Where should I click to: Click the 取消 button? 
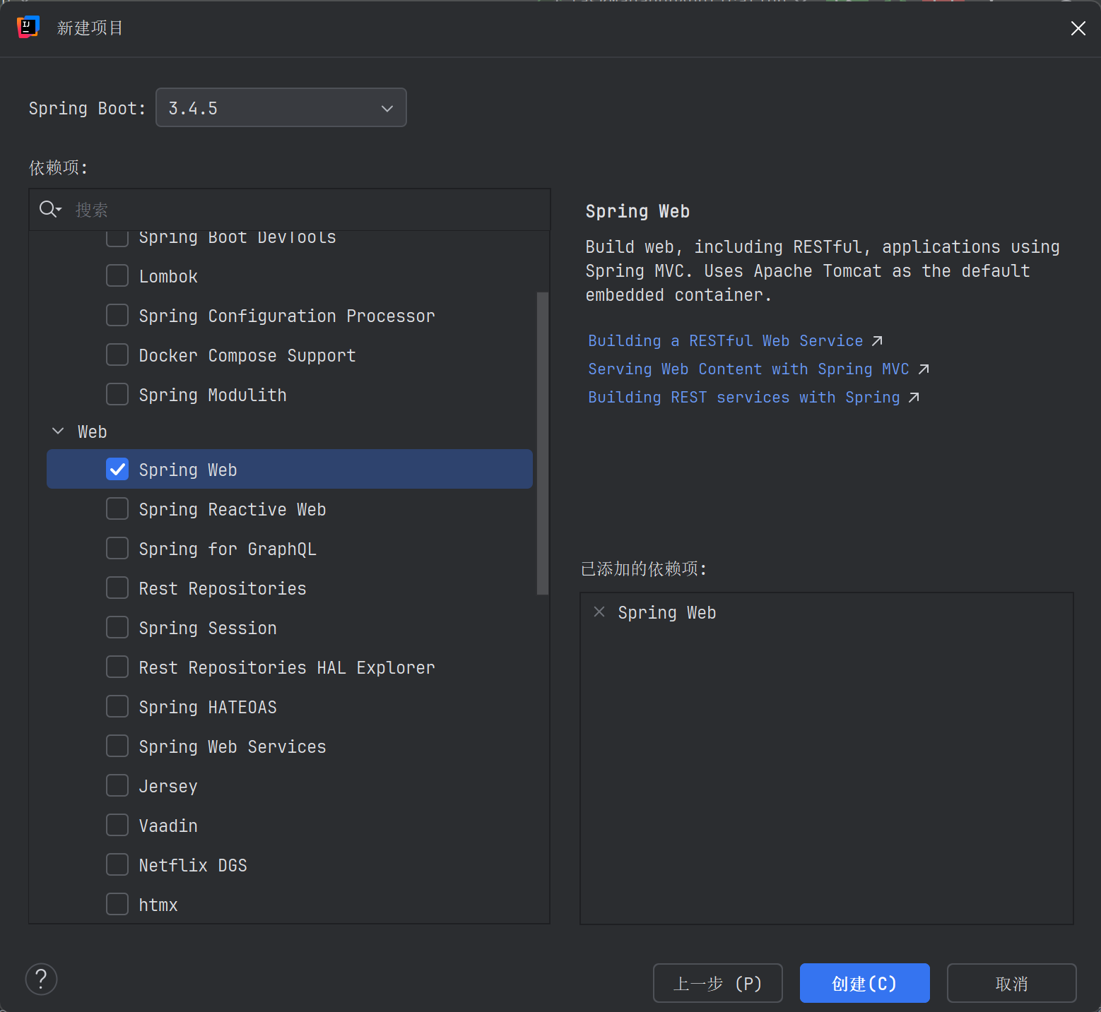tap(1011, 983)
